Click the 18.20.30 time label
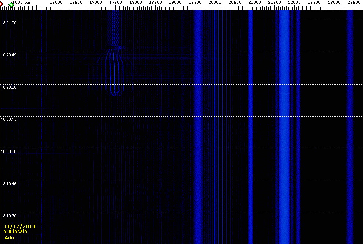The height and width of the screenshot is (244, 363). coord(8,87)
